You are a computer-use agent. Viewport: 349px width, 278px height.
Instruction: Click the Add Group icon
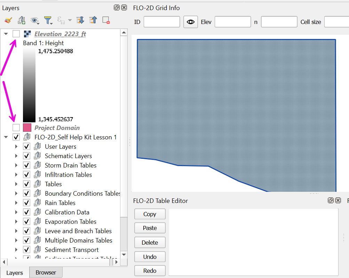click(22, 21)
